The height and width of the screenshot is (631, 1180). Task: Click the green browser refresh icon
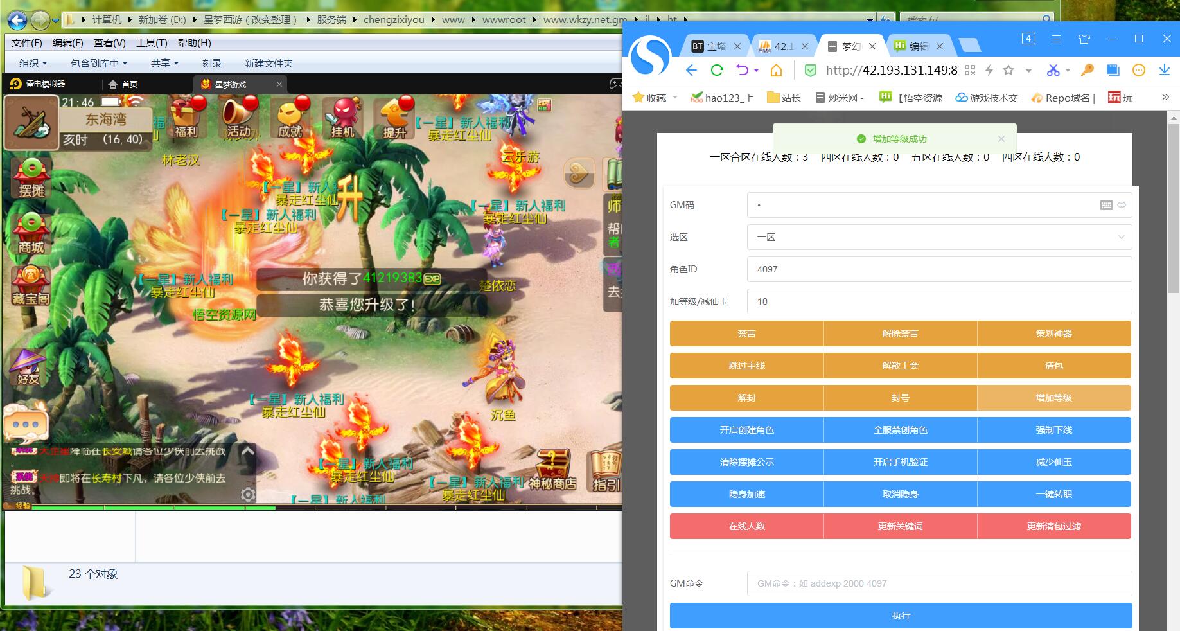717,70
